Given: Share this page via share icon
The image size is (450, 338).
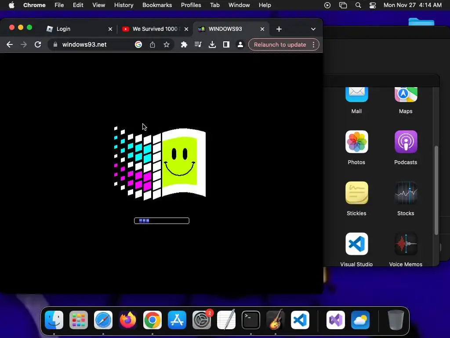Looking at the screenshot, I should [152, 44].
